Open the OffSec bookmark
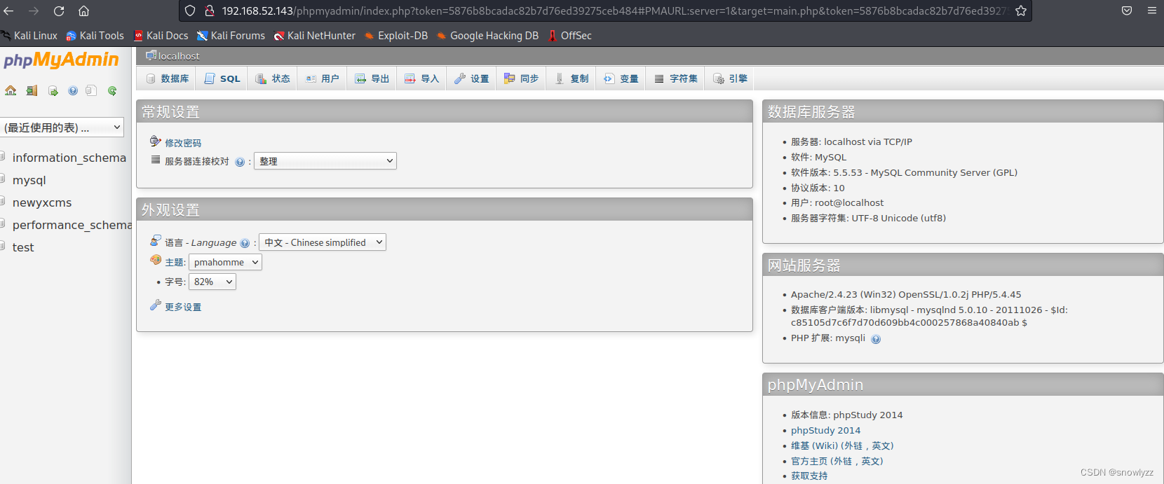1164x484 pixels. [x=569, y=36]
